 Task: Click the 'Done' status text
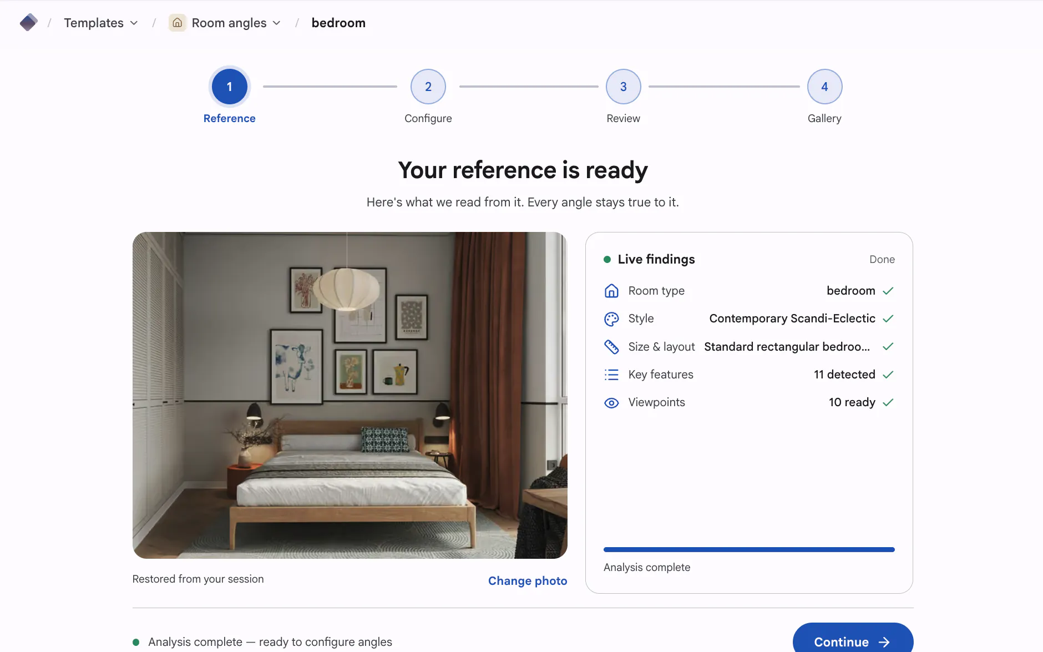(x=882, y=259)
